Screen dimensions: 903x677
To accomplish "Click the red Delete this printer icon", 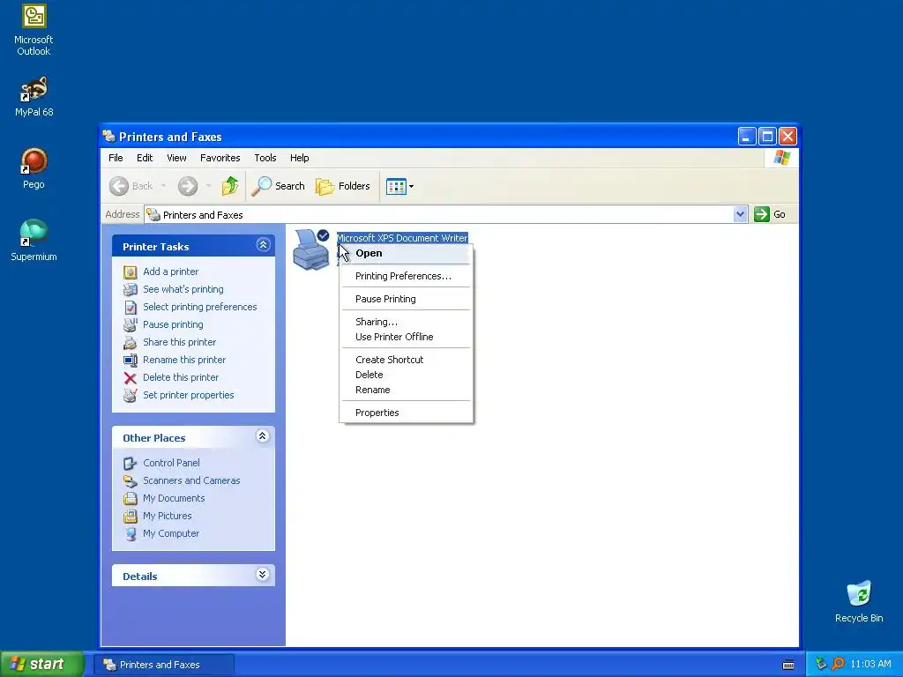I will (x=131, y=378).
